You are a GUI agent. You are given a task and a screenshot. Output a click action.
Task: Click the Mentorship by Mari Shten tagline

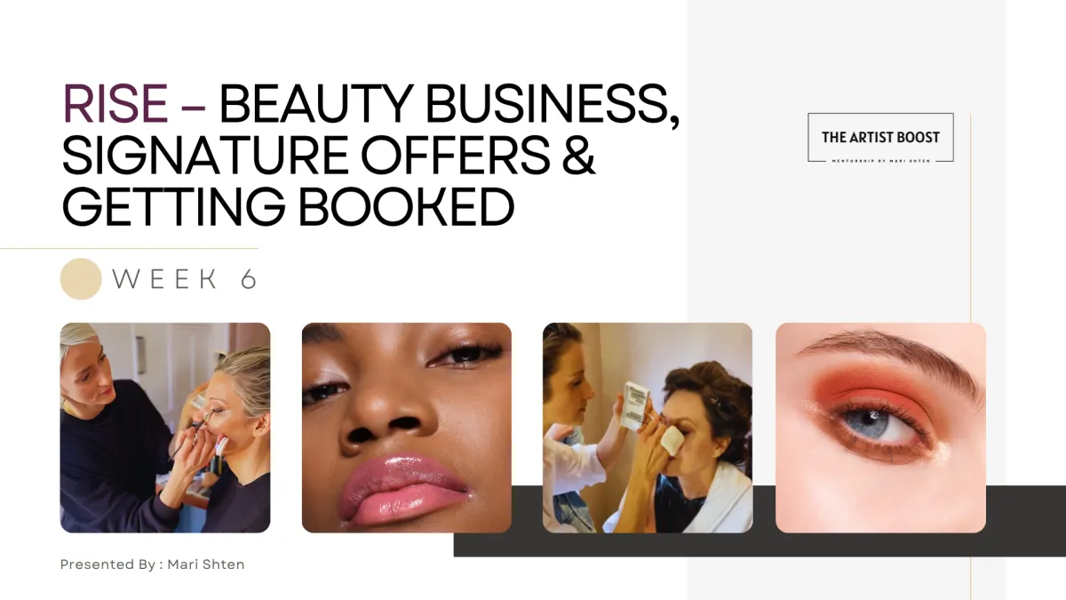(880, 160)
